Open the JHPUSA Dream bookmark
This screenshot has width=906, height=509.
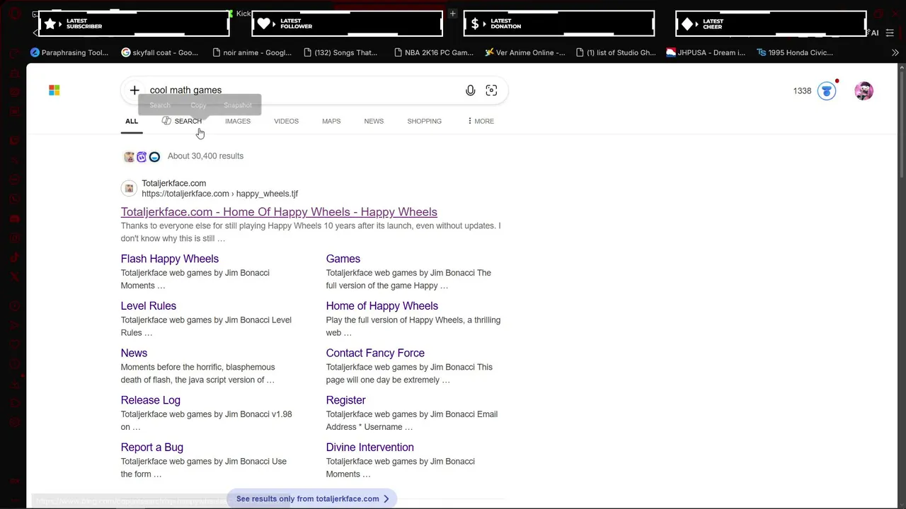(x=706, y=52)
